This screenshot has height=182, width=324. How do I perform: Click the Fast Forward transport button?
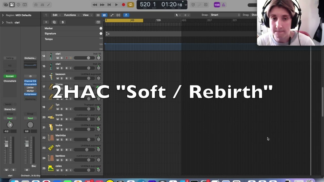[102, 5]
